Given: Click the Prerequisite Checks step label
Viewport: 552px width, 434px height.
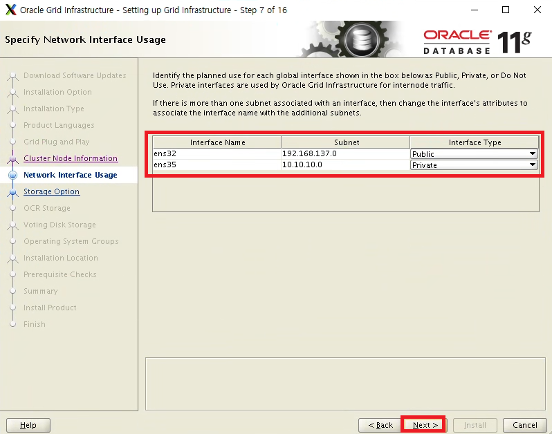Looking at the screenshot, I should (60, 274).
